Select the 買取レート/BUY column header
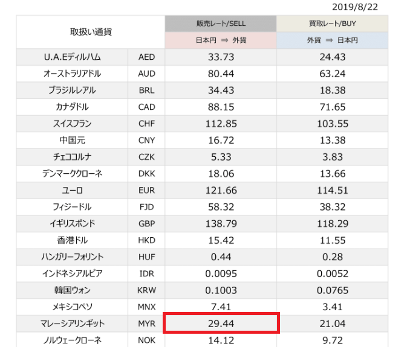 pos(332,24)
